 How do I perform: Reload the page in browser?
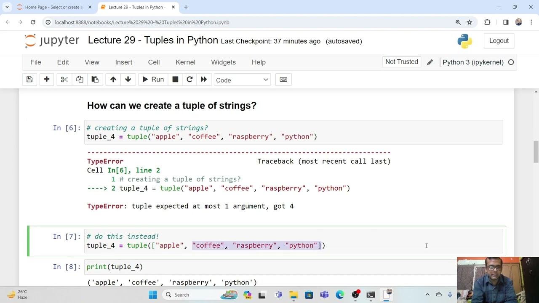tap(33, 22)
